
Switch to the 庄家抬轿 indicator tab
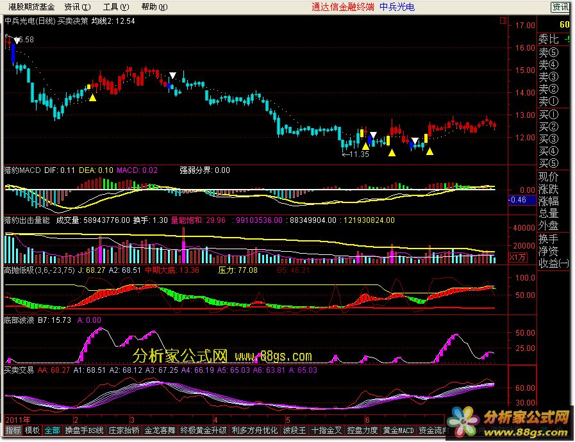pyautogui.click(x=124, y=430)
